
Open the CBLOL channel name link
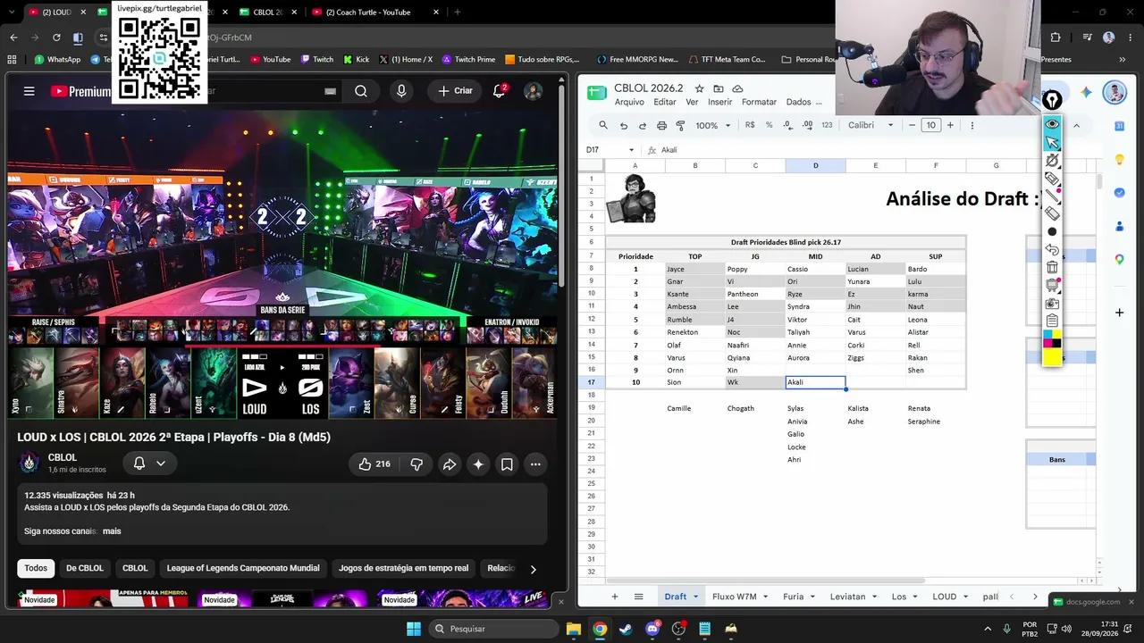[63, 457]
